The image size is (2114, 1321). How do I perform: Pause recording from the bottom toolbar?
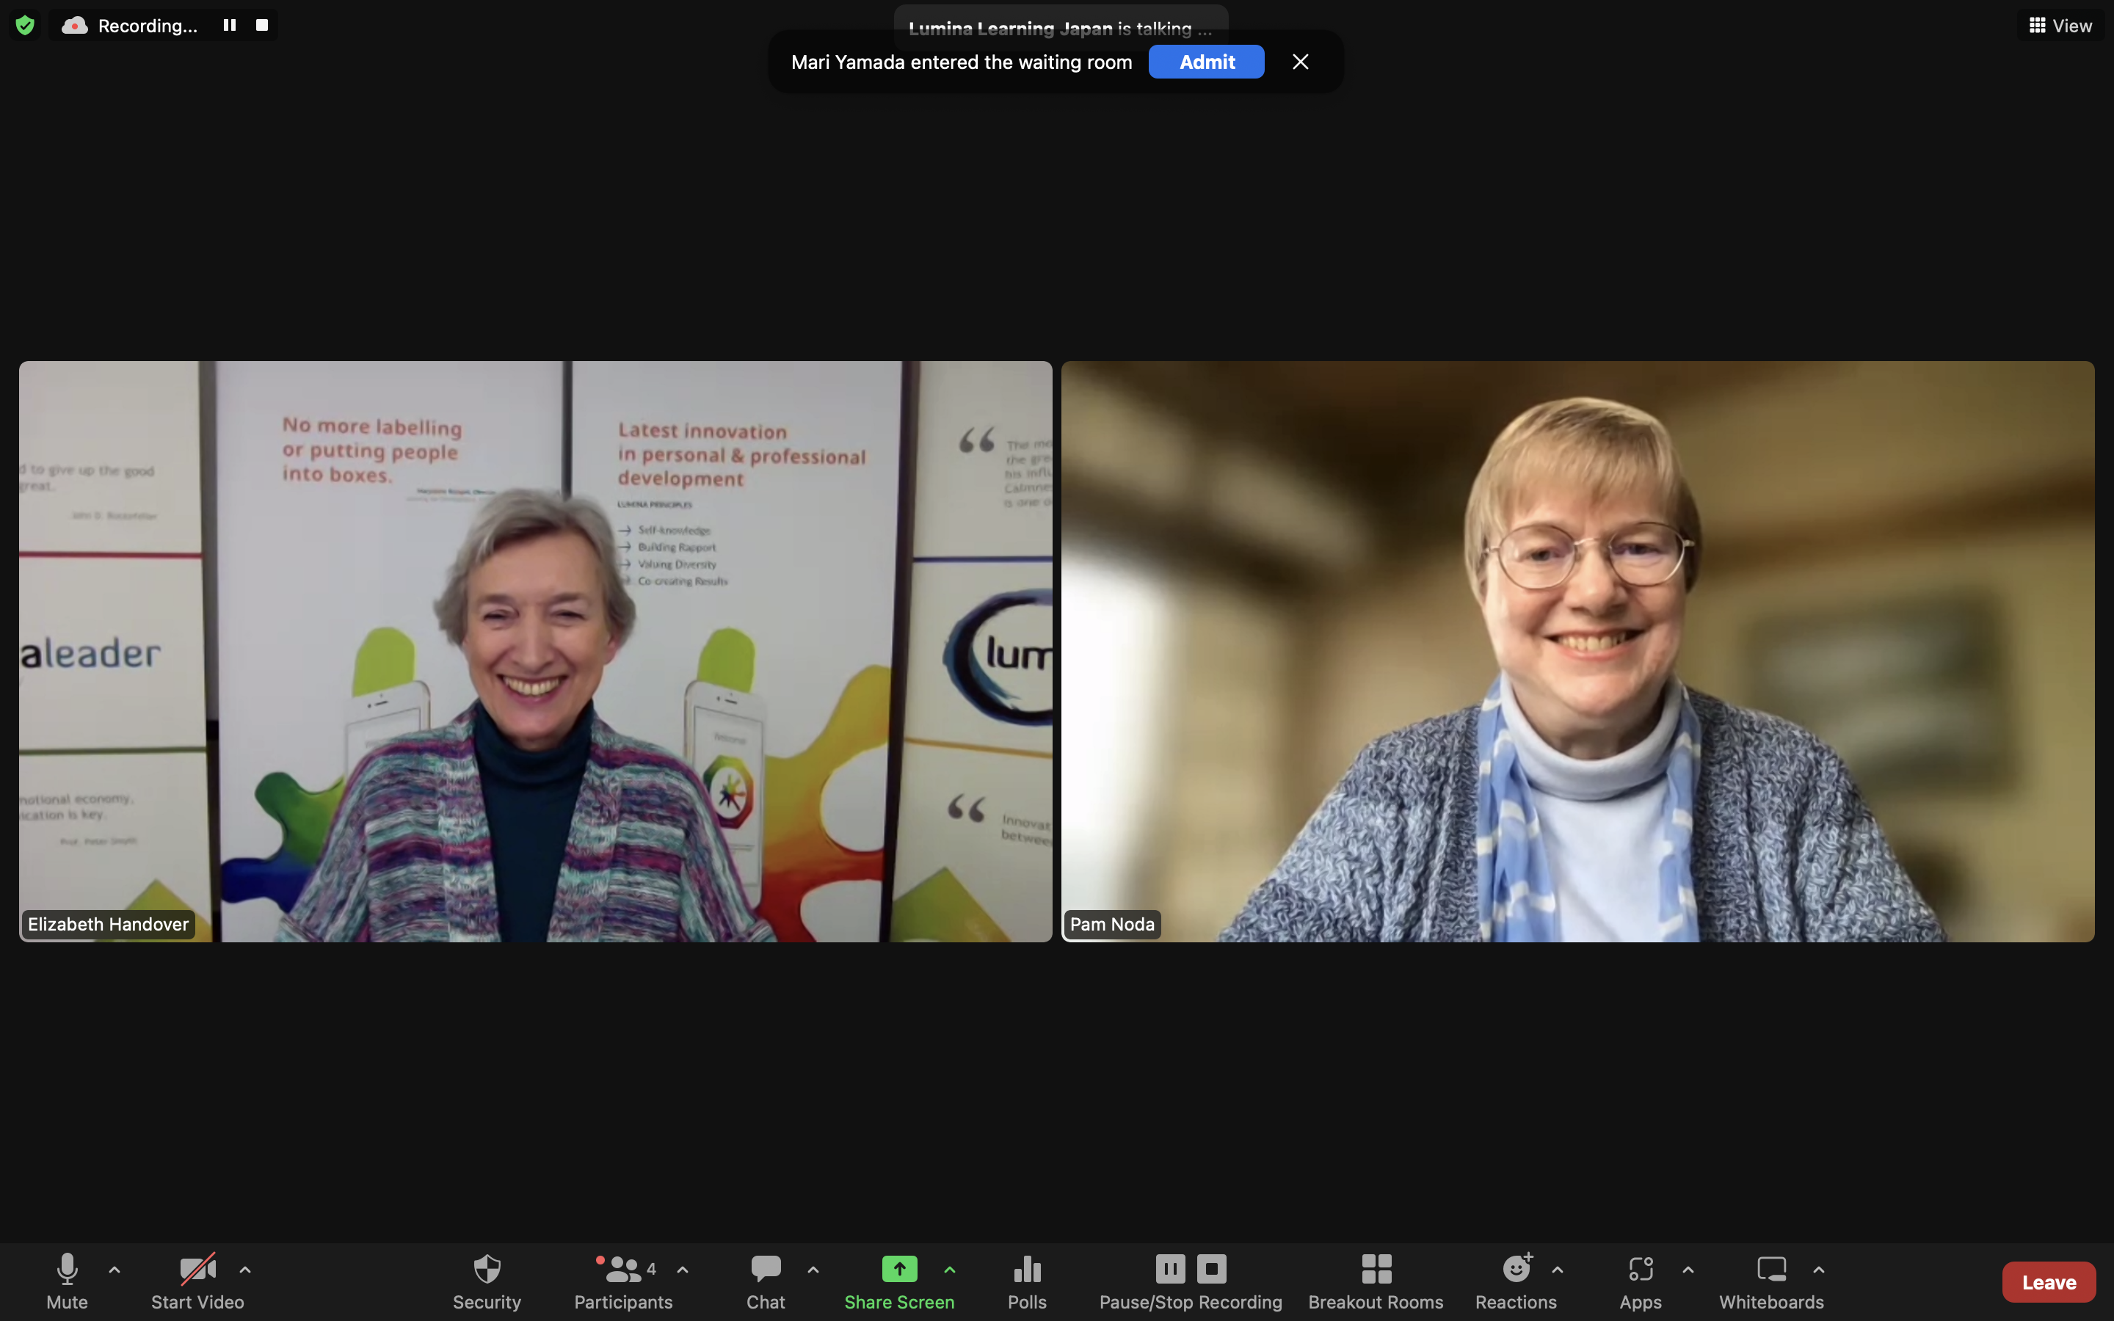coord(1170,1269)
